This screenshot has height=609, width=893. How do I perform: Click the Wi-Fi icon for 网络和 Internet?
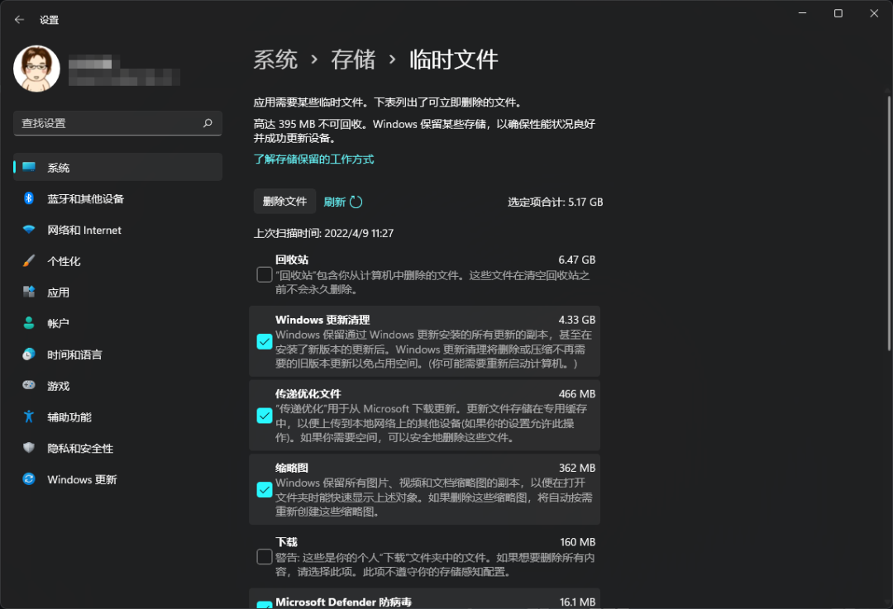coord(29,230)
